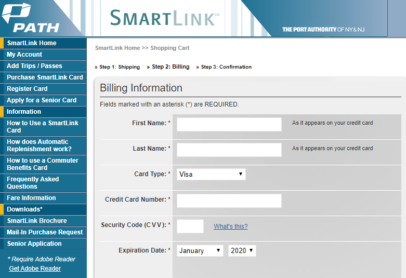The image size is (406, 278).
Task: Click Shopping Cart breadcrumb
Action: (170, 48)
